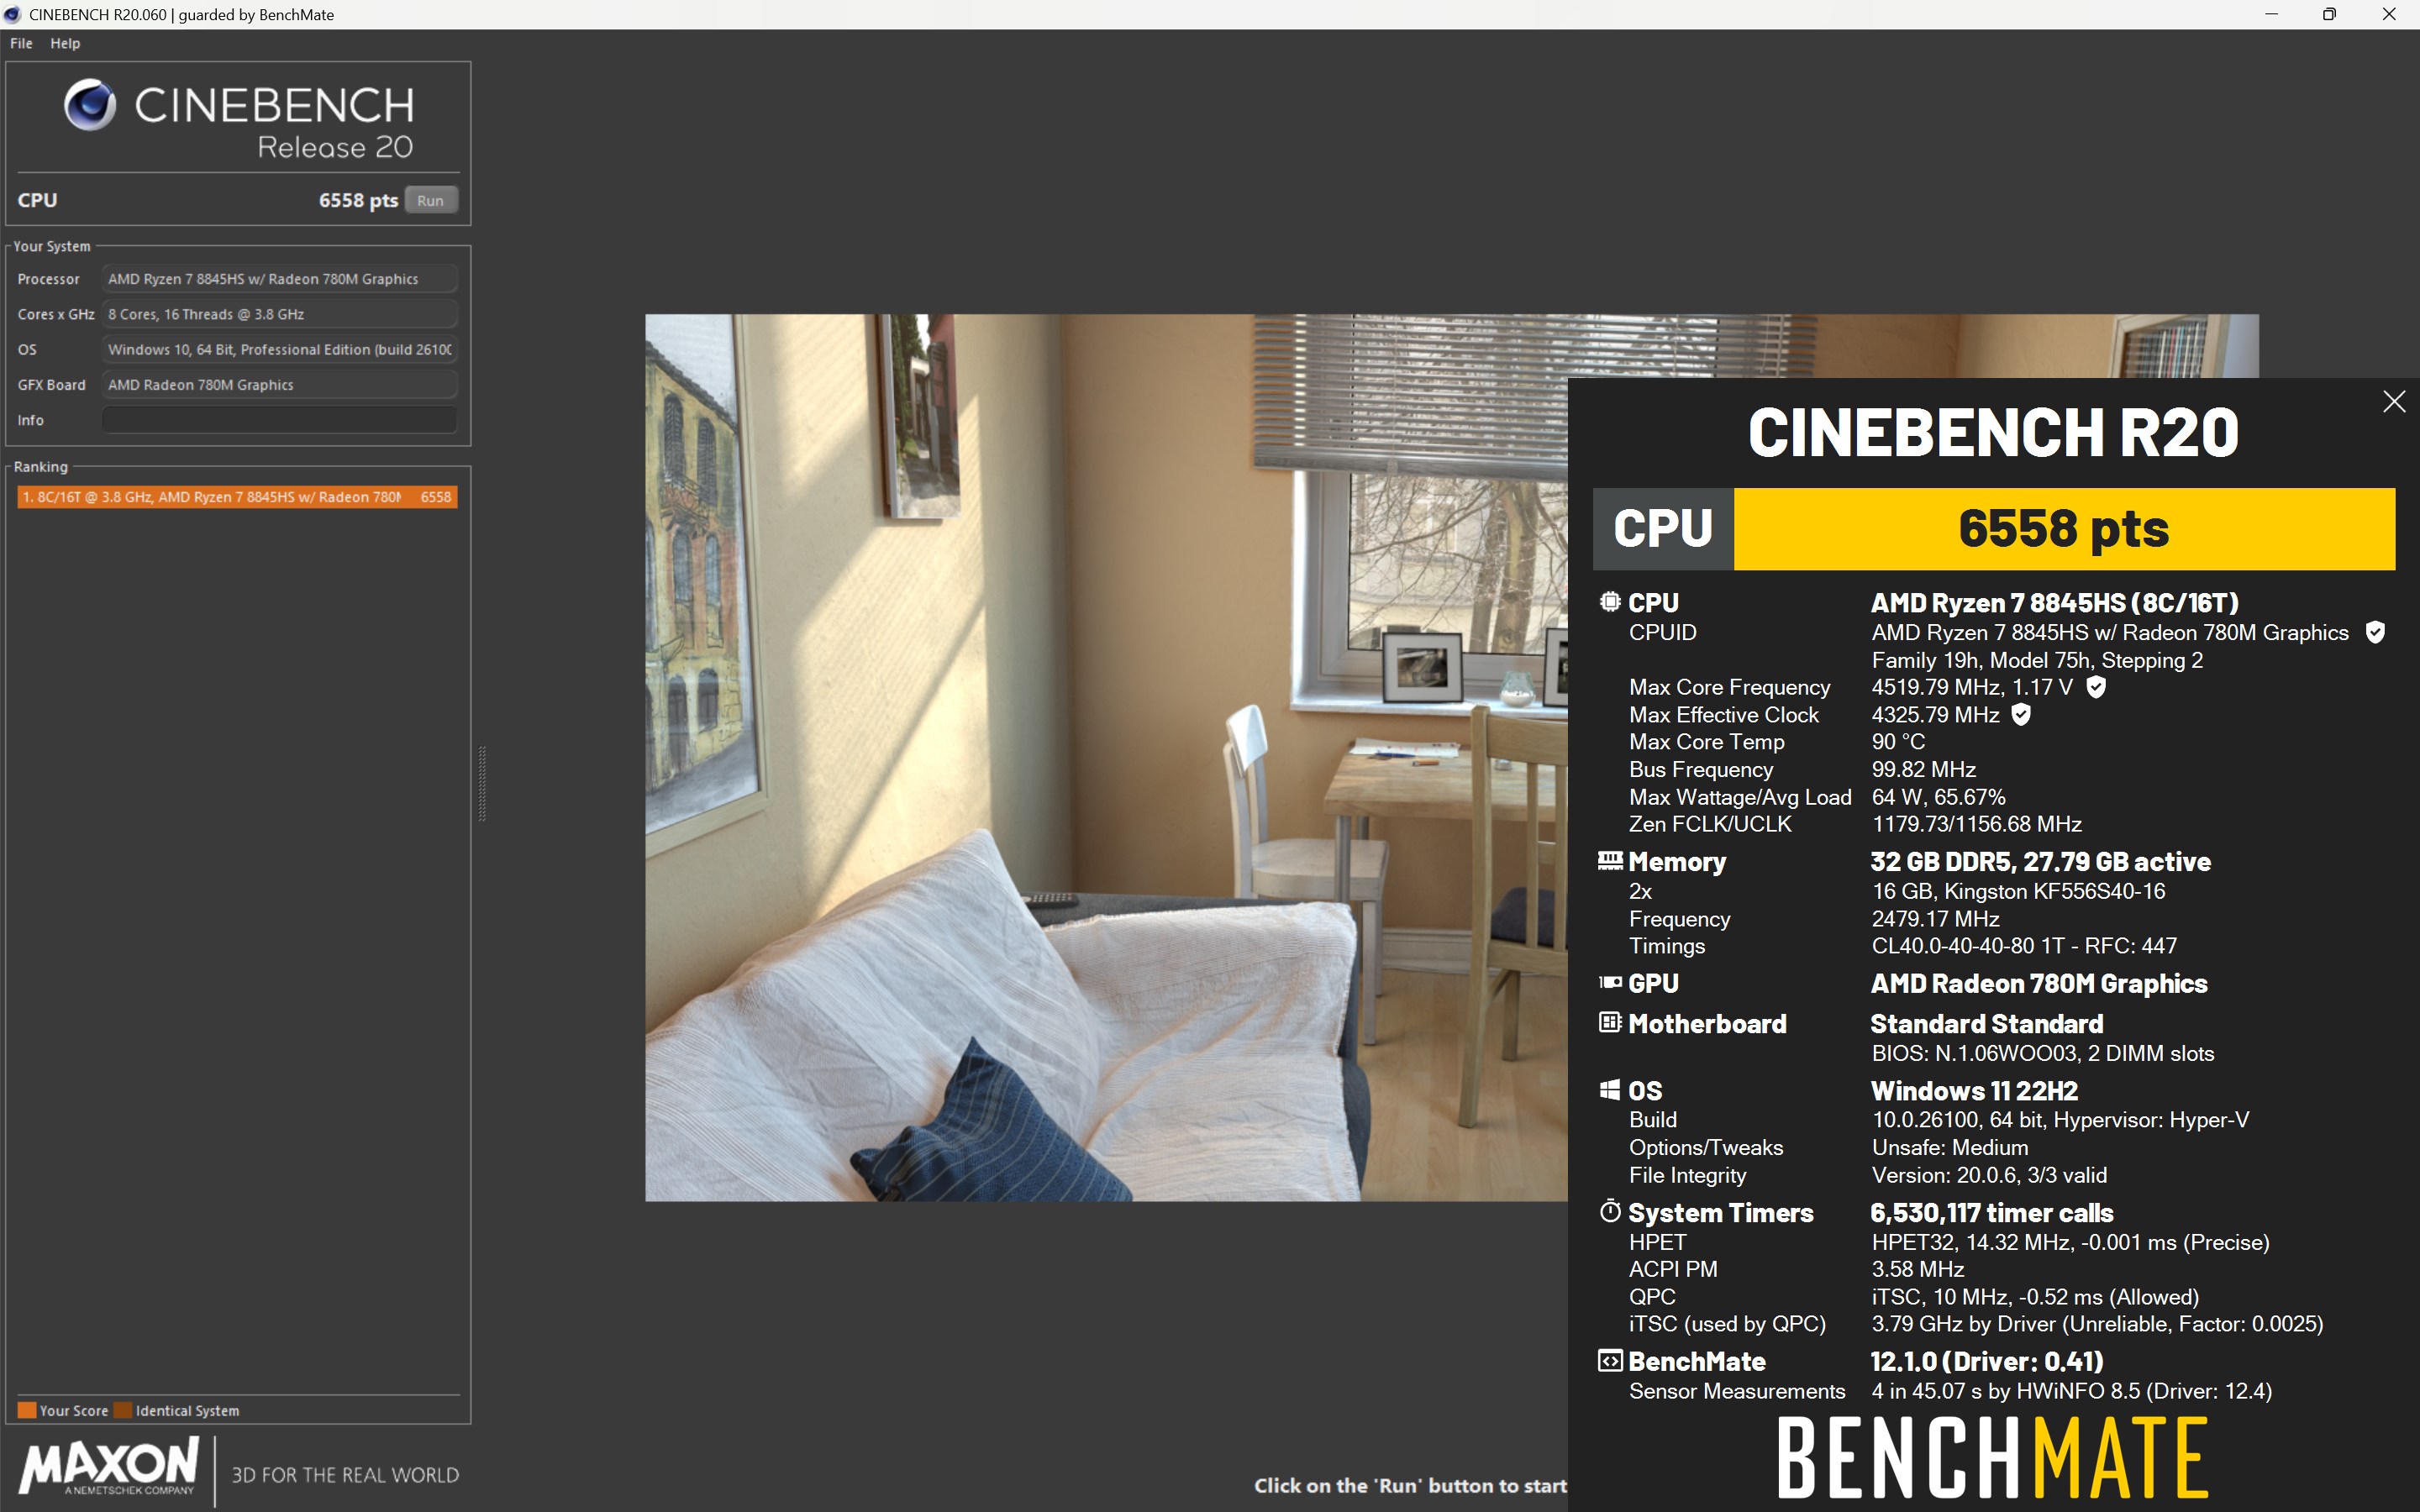Image resolution: width=2420 pixels, height=1512 pixels.
Task: Click '10.0.26100, 64 bit, Hypervisor: Hyper-V' text
Action: (2060, 1120)
